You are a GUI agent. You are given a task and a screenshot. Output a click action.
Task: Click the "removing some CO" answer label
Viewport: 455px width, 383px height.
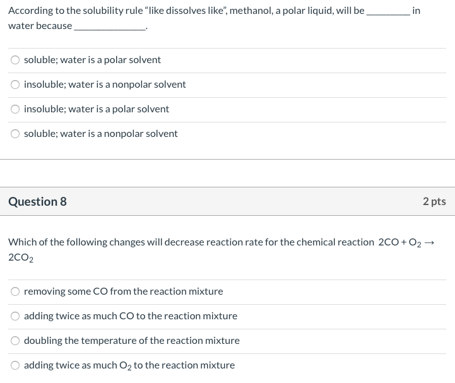(124, 292)
